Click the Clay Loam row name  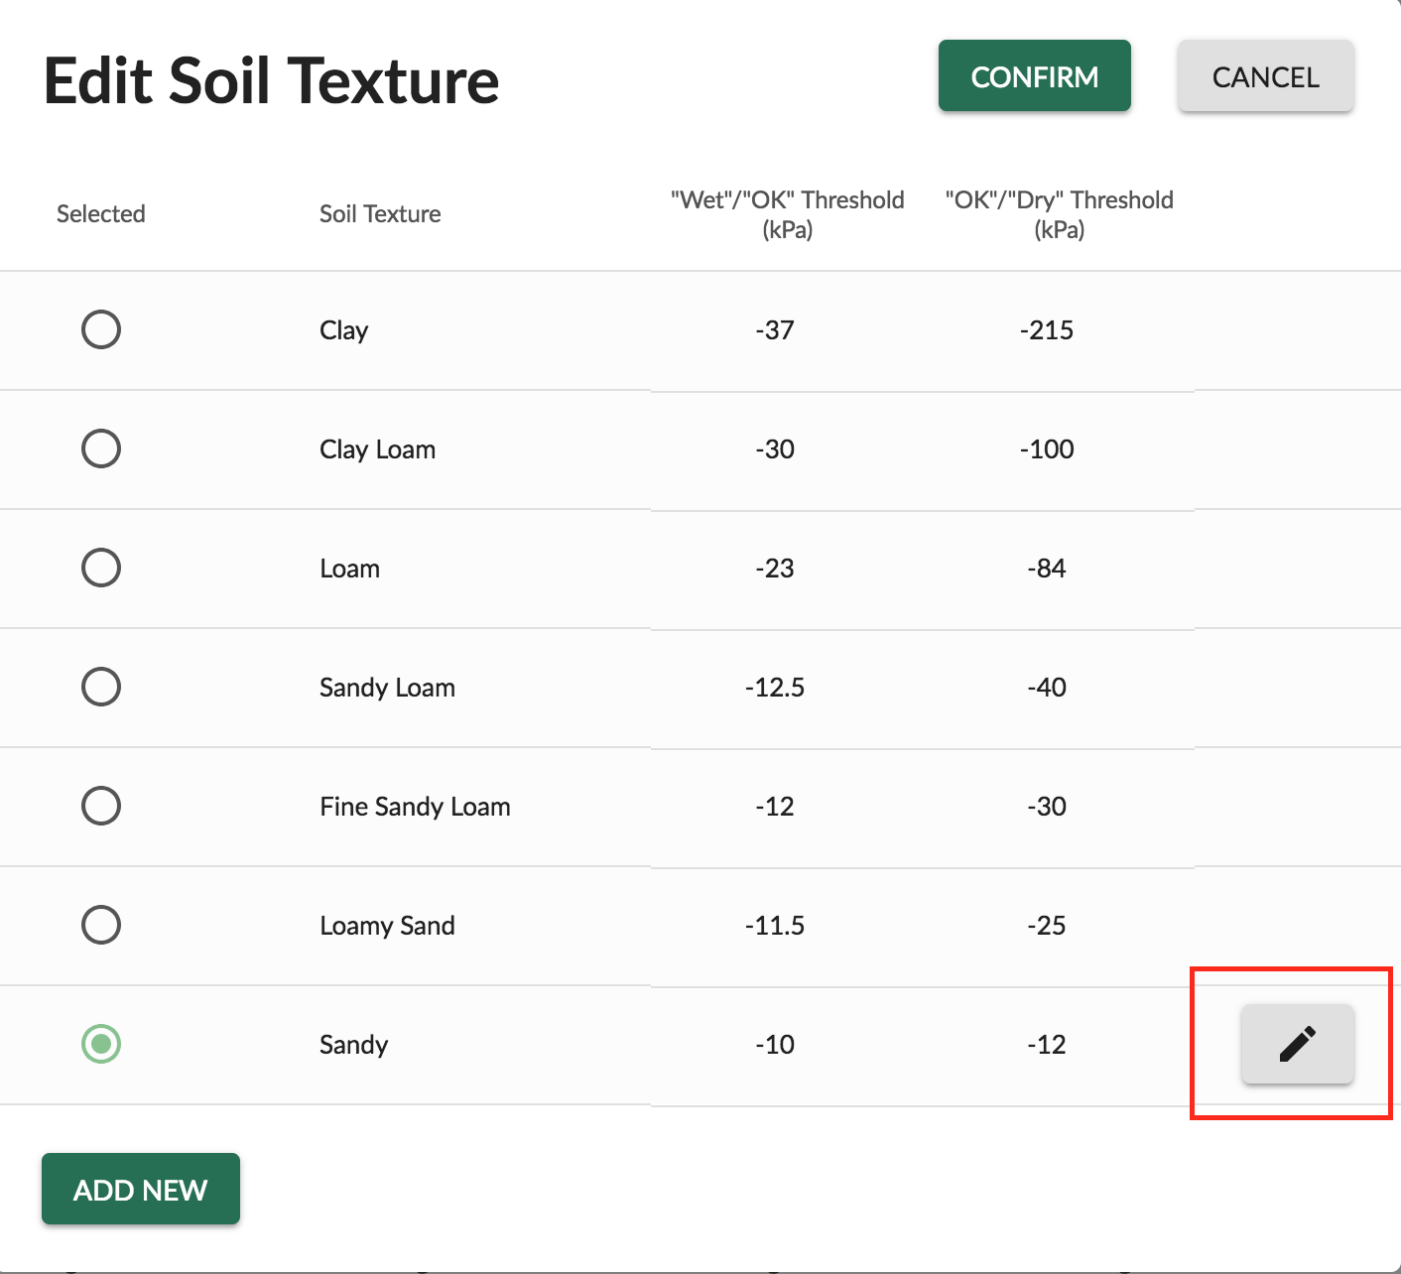point(377,449)
